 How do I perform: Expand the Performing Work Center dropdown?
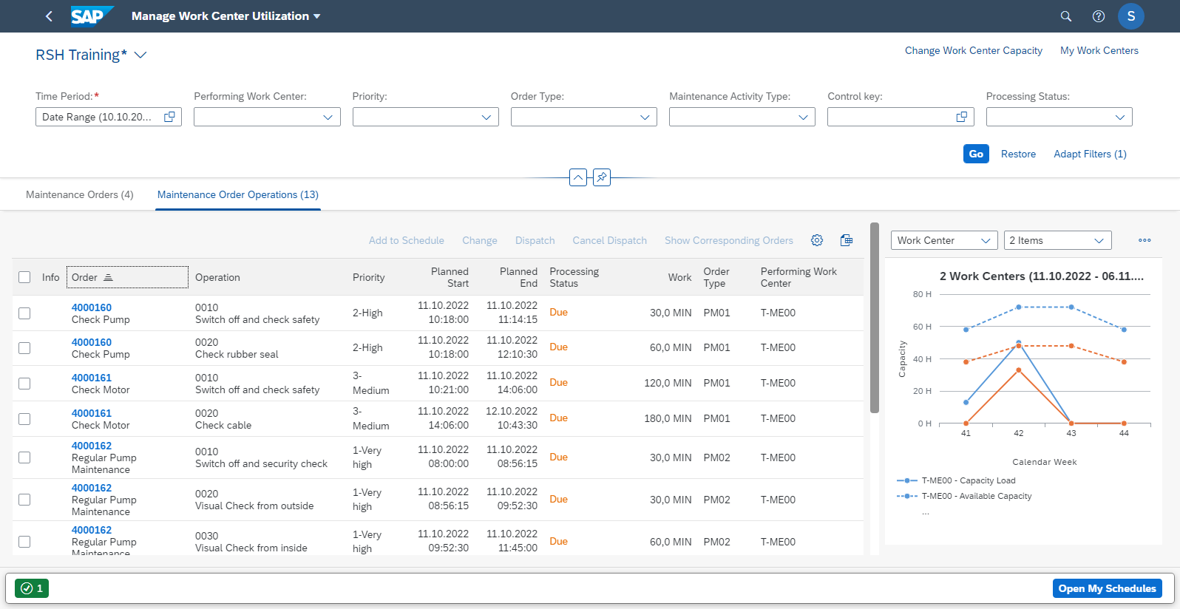pyautogui.click(x=328, y=117)
